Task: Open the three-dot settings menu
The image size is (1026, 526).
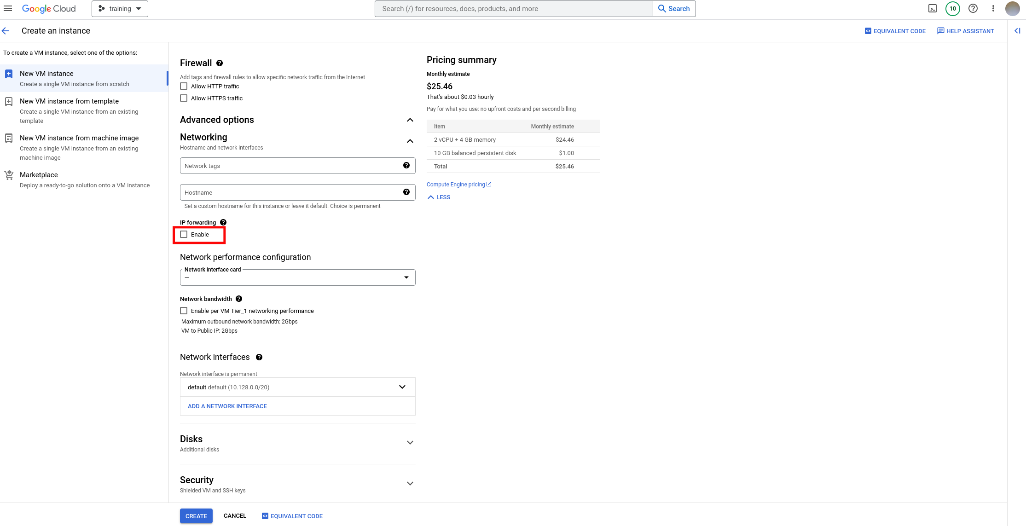Action: [993, 9]
